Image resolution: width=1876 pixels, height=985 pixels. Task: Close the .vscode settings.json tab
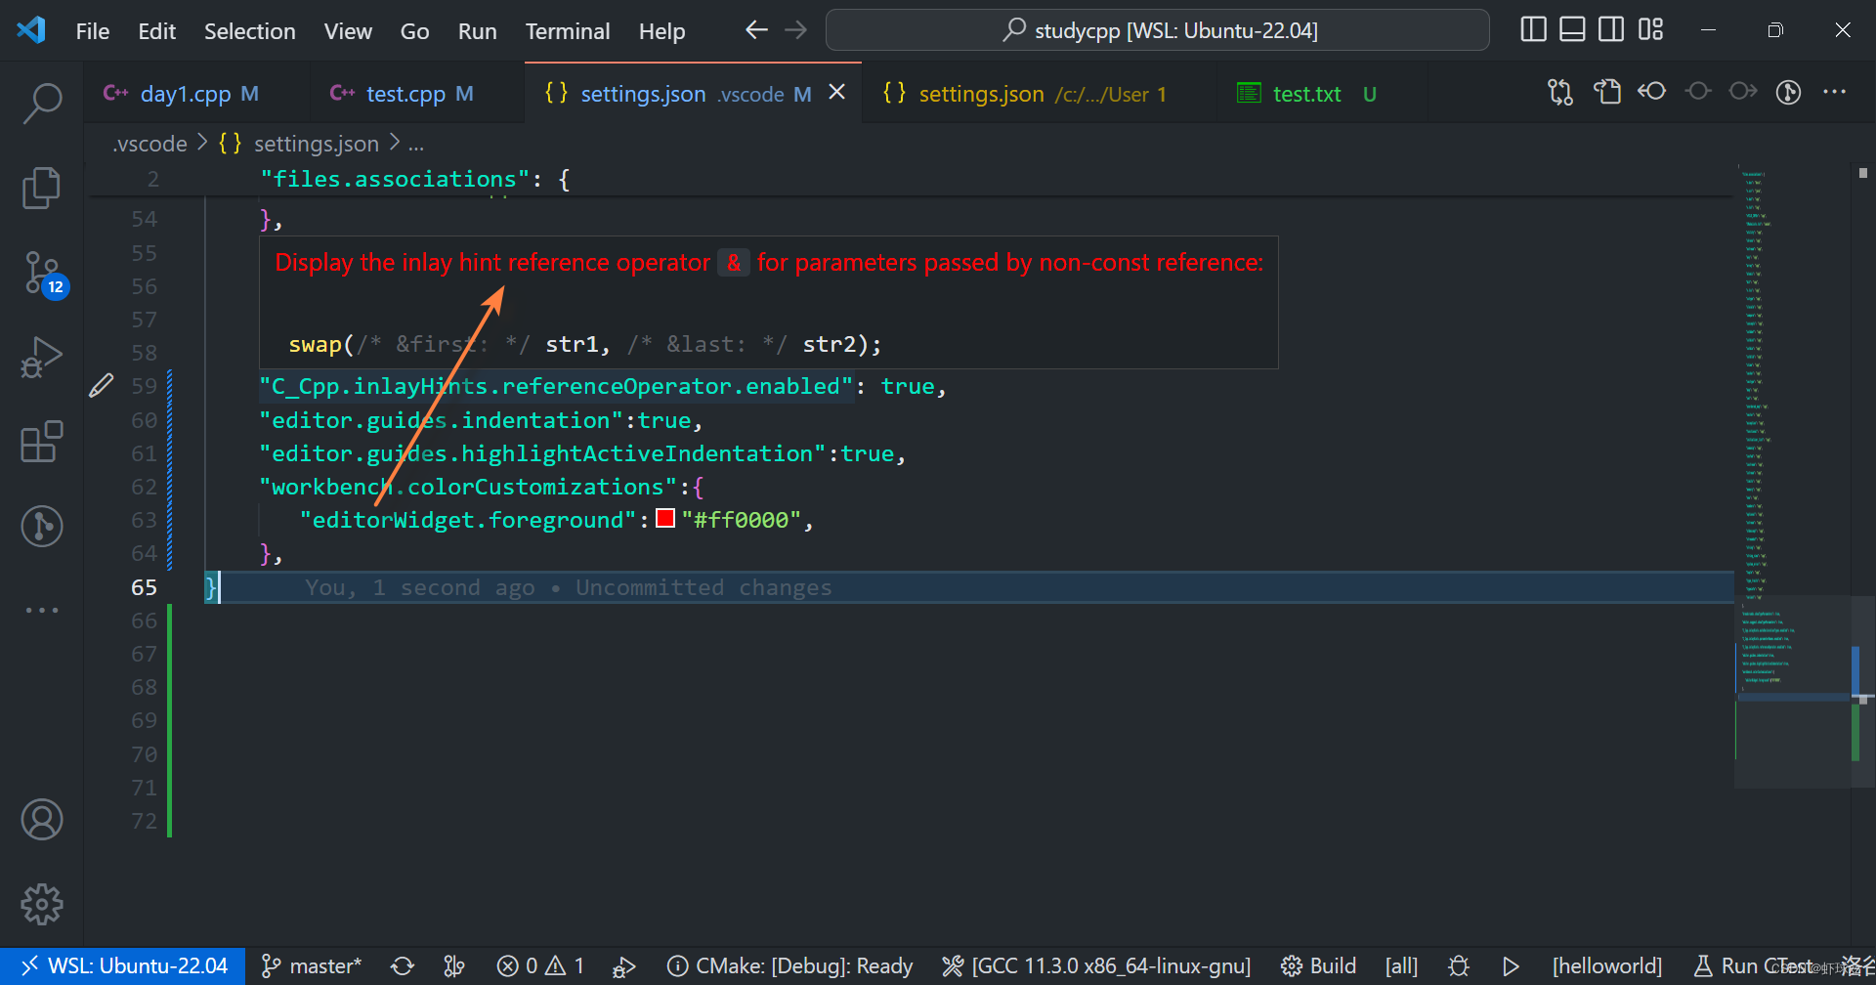[837, 92]
